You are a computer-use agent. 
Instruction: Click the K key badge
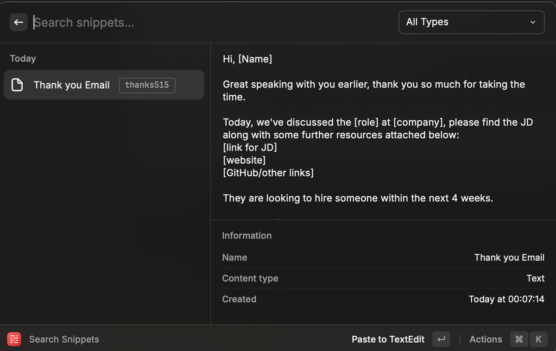[538, 339]
